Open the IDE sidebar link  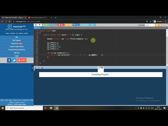click(x=17, y=37)
